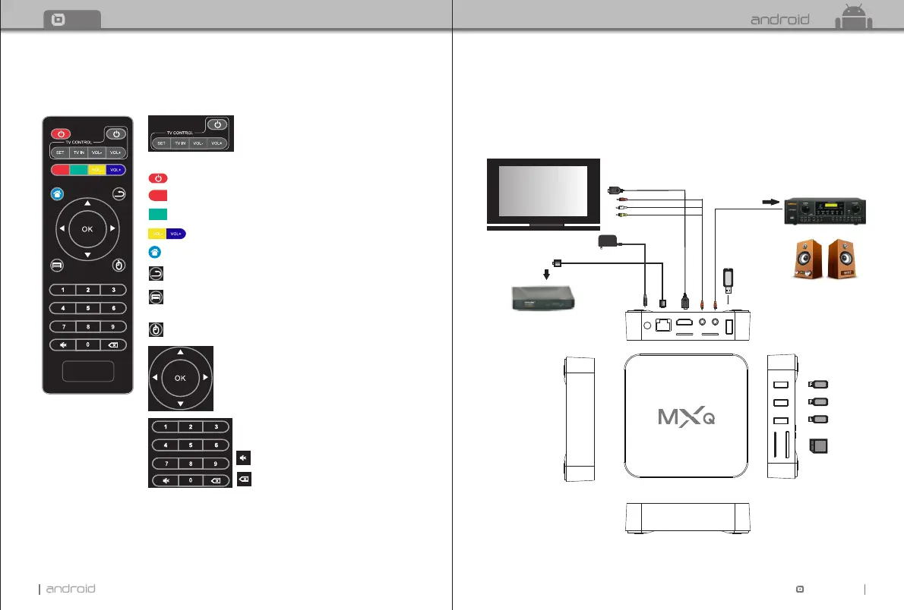Click the television illustration

click(544, 194)
